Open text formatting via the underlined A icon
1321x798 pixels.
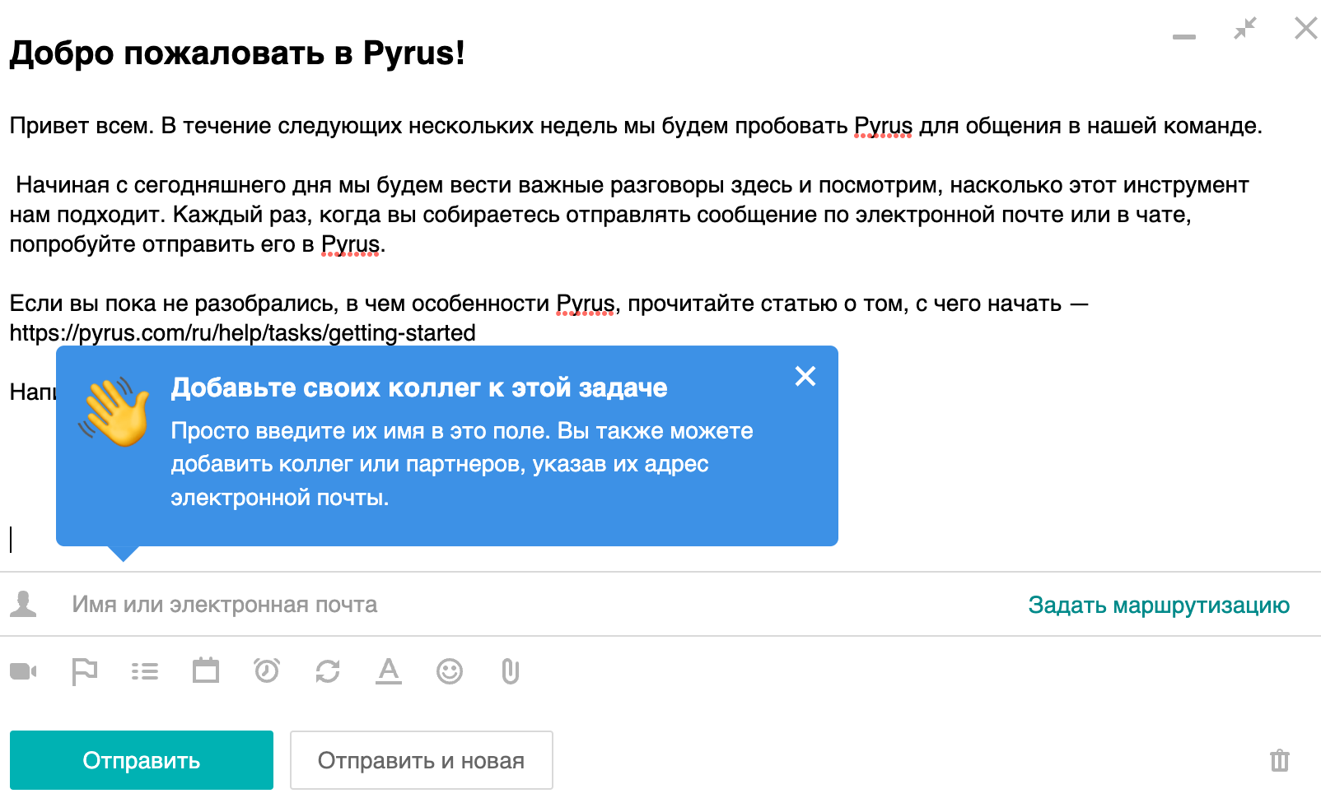point(389,671)
